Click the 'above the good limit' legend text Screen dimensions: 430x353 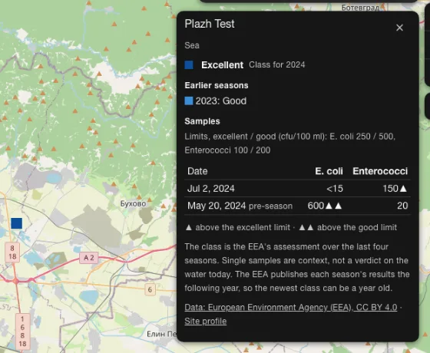click(357, 227)
